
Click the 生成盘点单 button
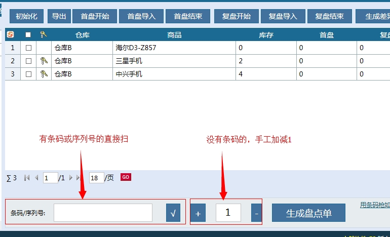tap(308, 213)
